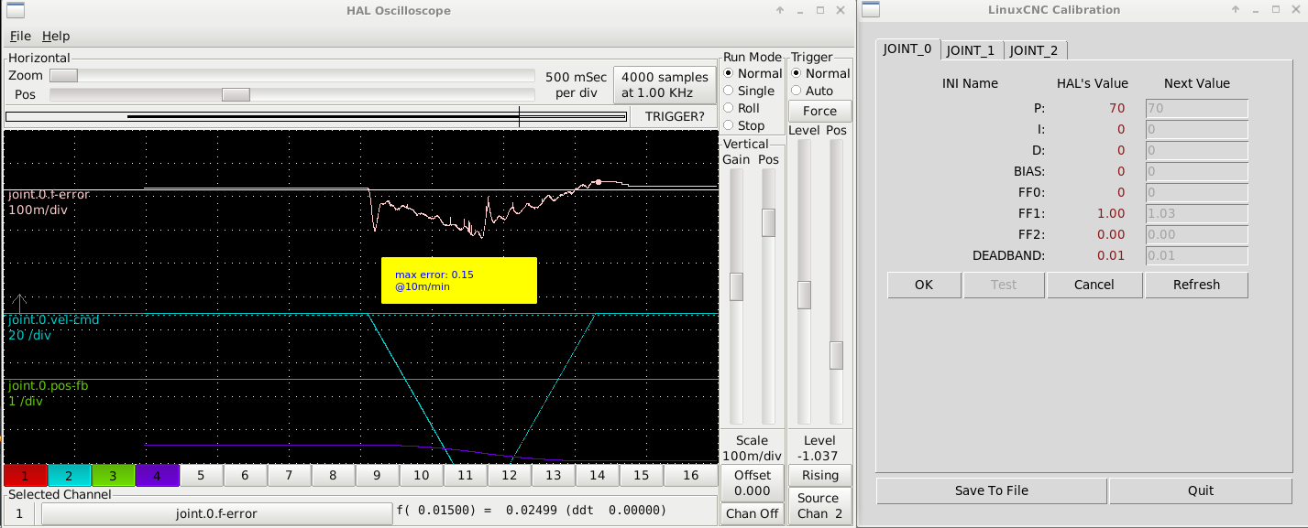Screen dimensions: 1308x528
Task: Select purple channel 4 button
Action: (x=157, y=475)
